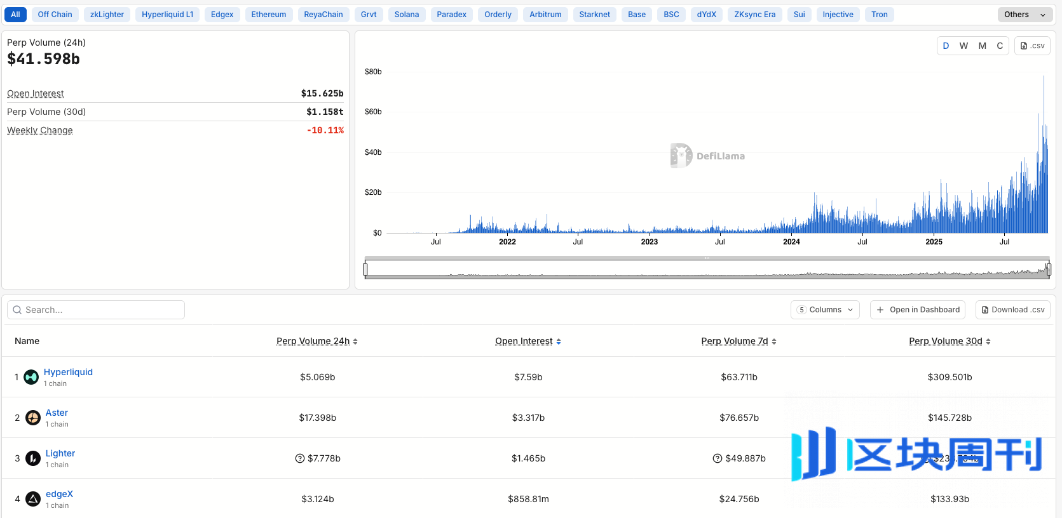The width and height of the screenshot is (1062, 518).
Task: Open the edgeX protocol link
Action: point(59,494)
